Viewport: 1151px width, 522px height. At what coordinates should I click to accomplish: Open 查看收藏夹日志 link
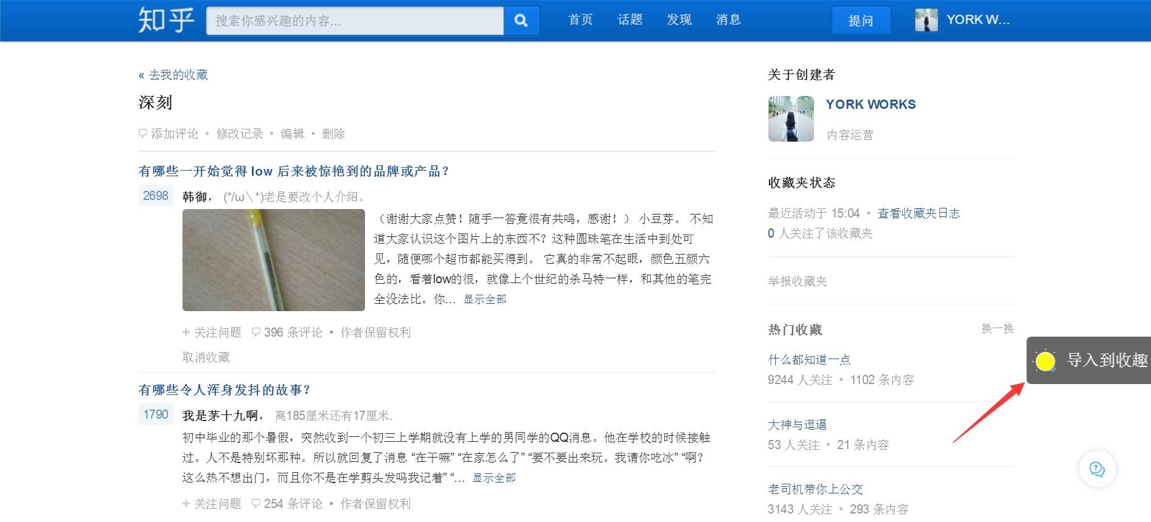tap(919, 213)
